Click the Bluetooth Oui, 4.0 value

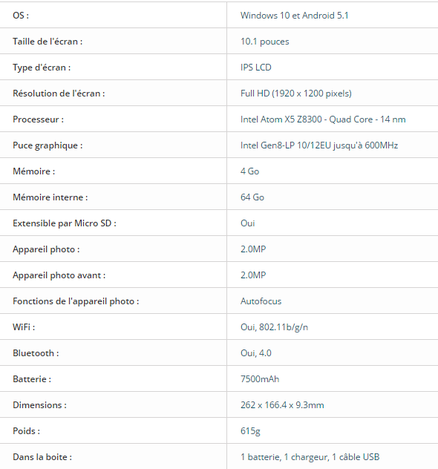[256, 353]
